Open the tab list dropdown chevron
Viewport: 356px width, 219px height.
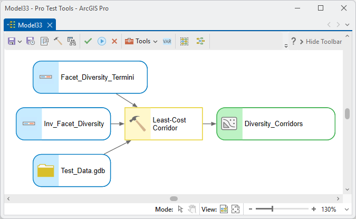(x=347, y=25)
